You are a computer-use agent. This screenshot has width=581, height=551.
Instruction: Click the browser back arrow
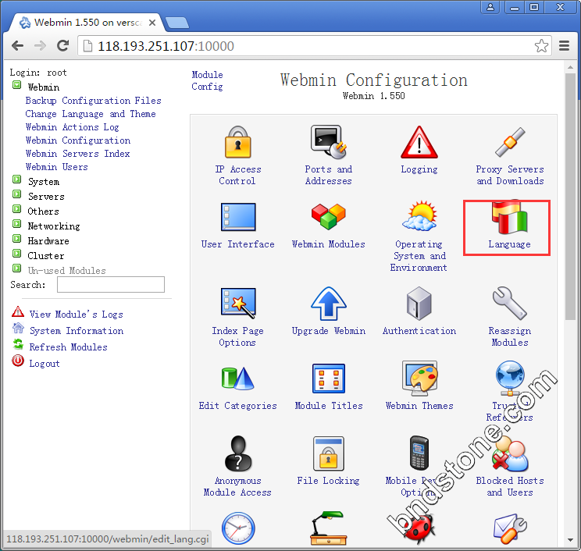click(x=17, y=46)
